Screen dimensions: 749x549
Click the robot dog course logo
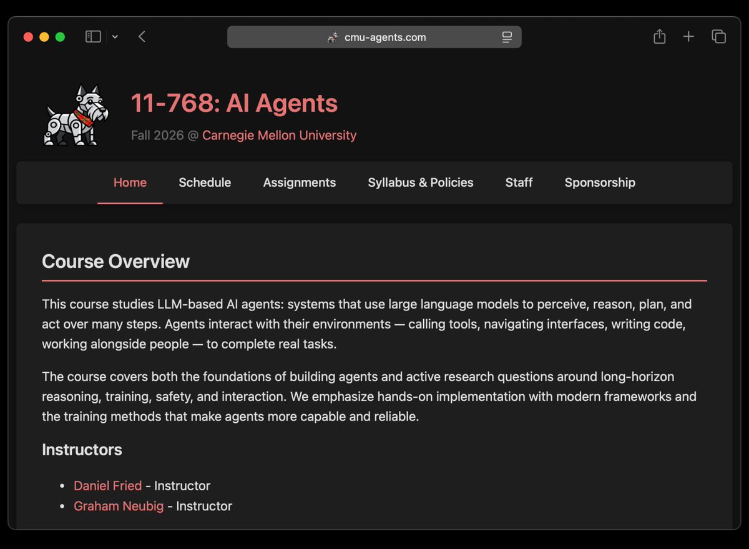(x=76, y=116)
